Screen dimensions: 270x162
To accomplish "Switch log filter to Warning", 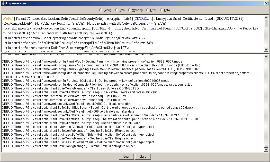I will point(130,10).
